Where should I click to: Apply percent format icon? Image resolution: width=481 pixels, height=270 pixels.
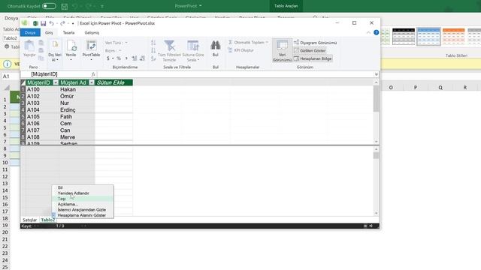(x=119, y=58)
